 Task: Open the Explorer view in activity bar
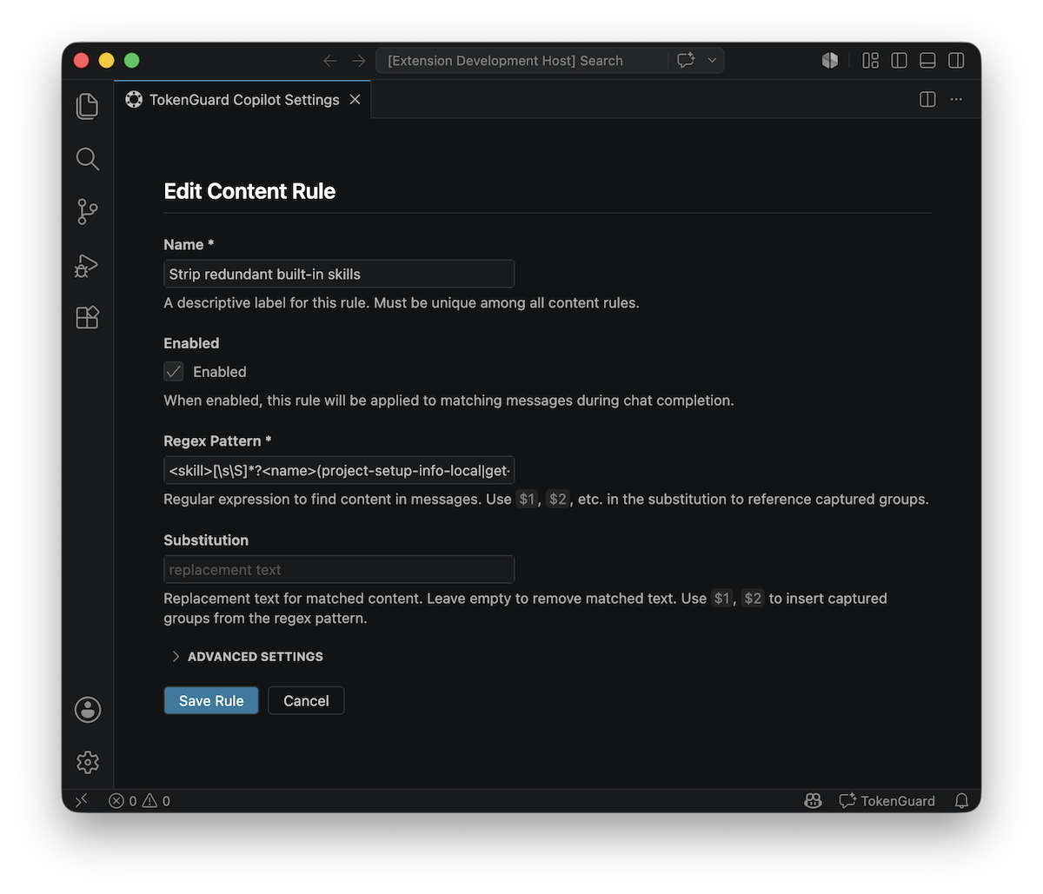point(88,106)
